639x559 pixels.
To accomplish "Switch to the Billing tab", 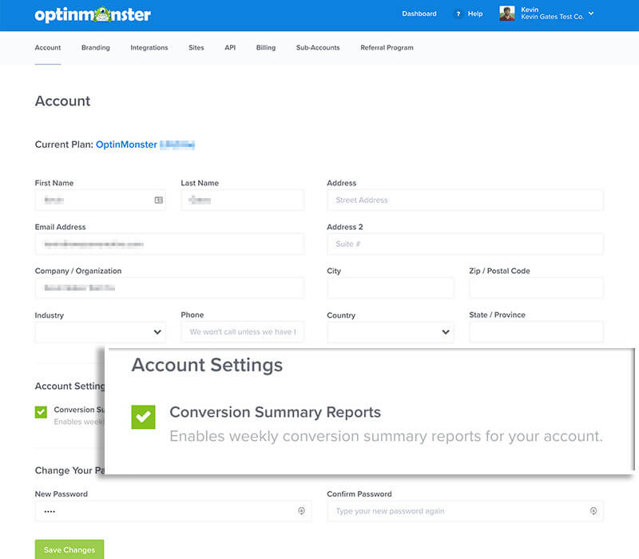I will tap(266, 48).
